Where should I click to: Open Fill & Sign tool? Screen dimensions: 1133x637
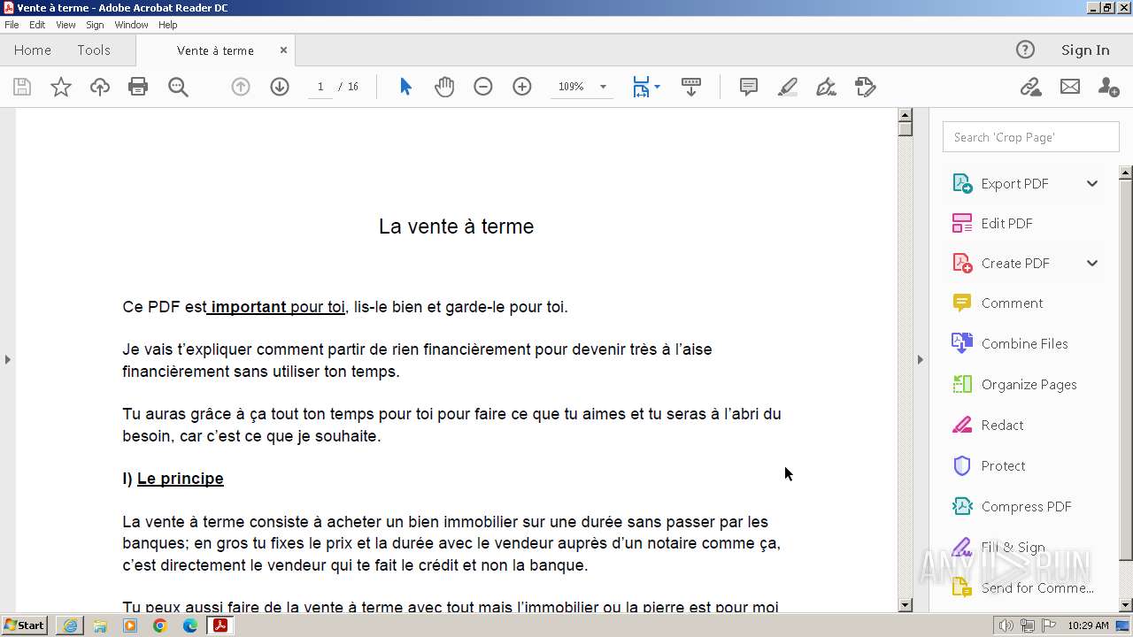[1013, 547]
